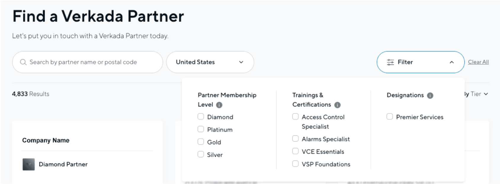
Task: Enable the Access Control Specialist filter
Action: click(x=295, y=116)
